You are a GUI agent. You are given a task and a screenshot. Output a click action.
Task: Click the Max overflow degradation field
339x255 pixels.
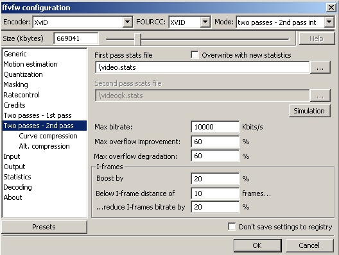click(x=215, y=156)
